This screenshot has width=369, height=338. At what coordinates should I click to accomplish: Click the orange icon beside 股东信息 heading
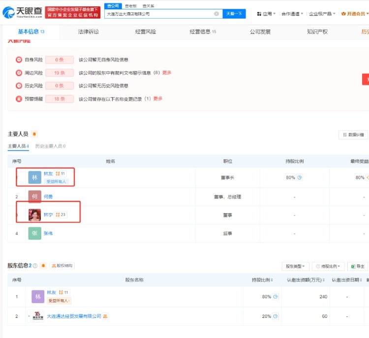[x=43, y=266]
